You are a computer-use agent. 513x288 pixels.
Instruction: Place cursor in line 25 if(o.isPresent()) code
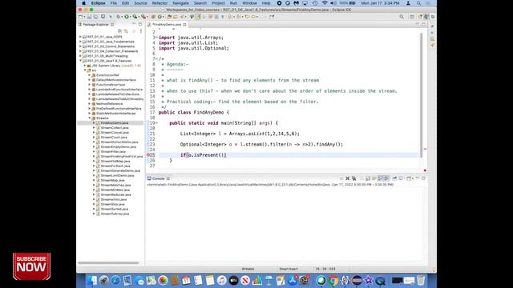(x=203, y=155)
